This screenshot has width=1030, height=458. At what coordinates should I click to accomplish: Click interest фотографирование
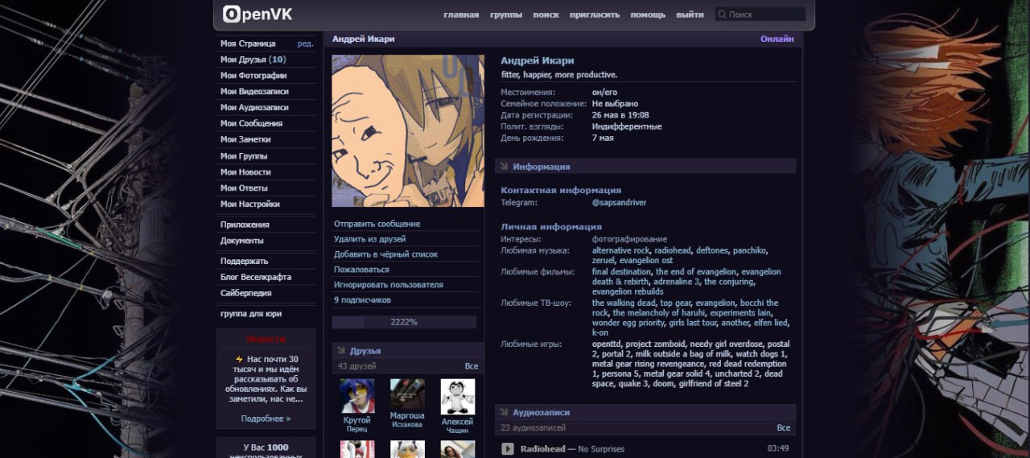tap(629, 239)
